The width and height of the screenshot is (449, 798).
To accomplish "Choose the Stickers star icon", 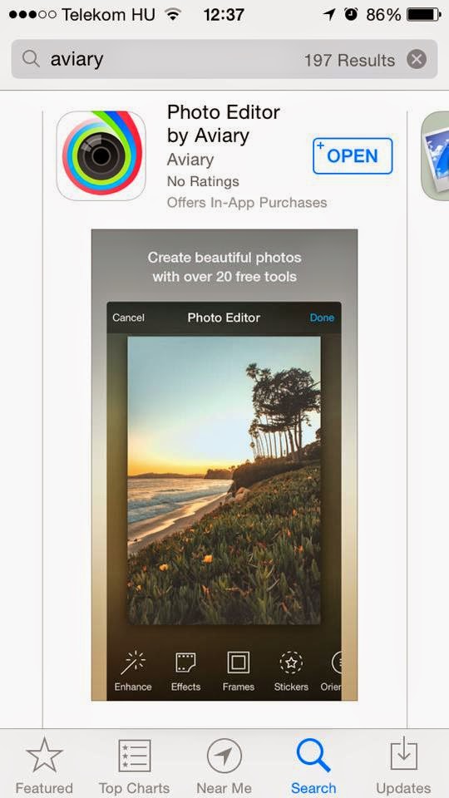I will (291, 663).
